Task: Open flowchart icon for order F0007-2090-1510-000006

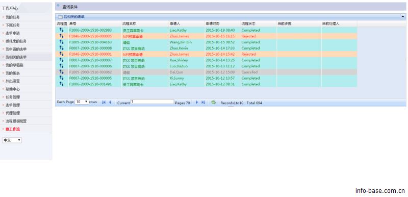Action: [62, 66]
